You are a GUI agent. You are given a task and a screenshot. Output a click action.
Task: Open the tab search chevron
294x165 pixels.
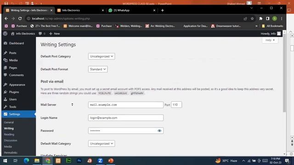click(251, 8)
